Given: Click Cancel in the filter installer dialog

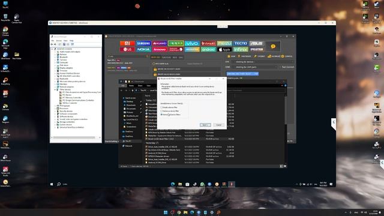Looking at the screenshot, I should tap(218, 125).
